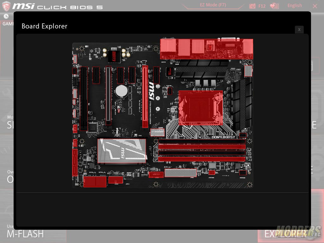Pick the black DIMM slot between red slots
Screen dimensions: 324x243
[202, 153]
